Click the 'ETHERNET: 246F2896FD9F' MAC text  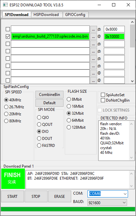(x=82, y=178)
